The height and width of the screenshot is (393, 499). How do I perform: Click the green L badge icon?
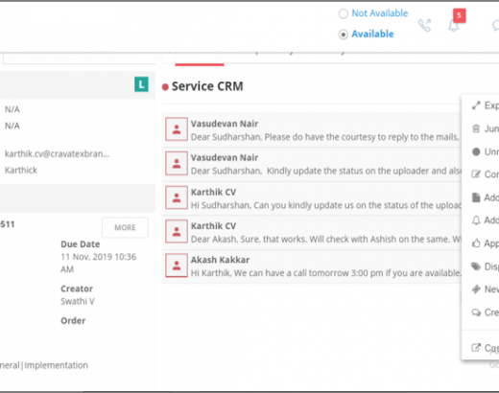141,84
